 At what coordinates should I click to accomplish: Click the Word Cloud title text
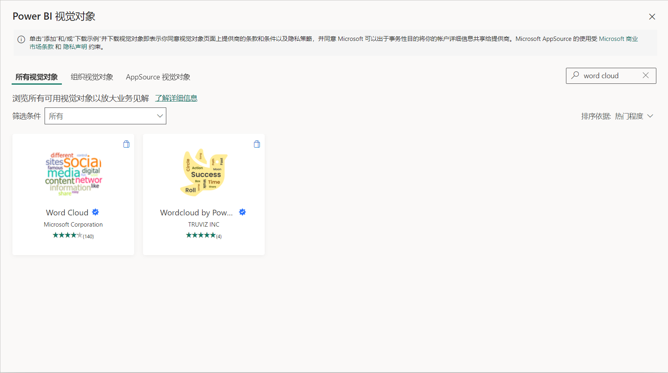tap(67, 213)
